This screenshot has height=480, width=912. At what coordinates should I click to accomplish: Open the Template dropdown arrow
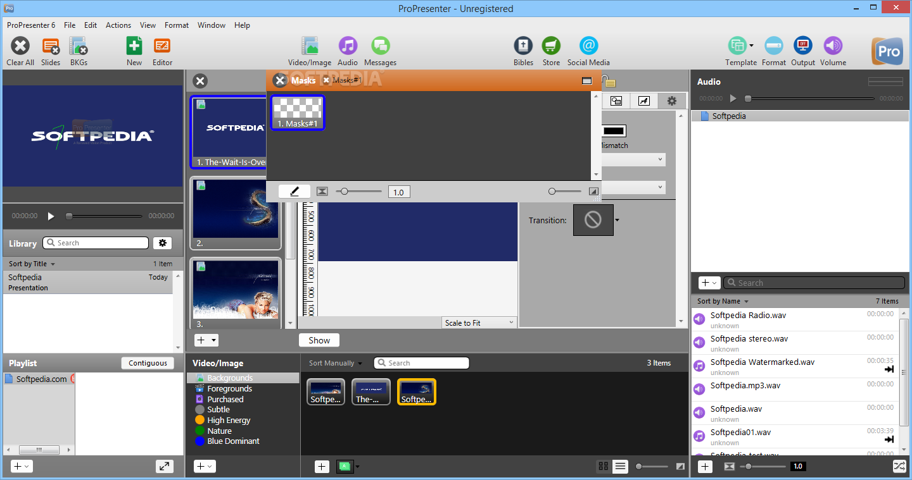(x=751, y=46)
